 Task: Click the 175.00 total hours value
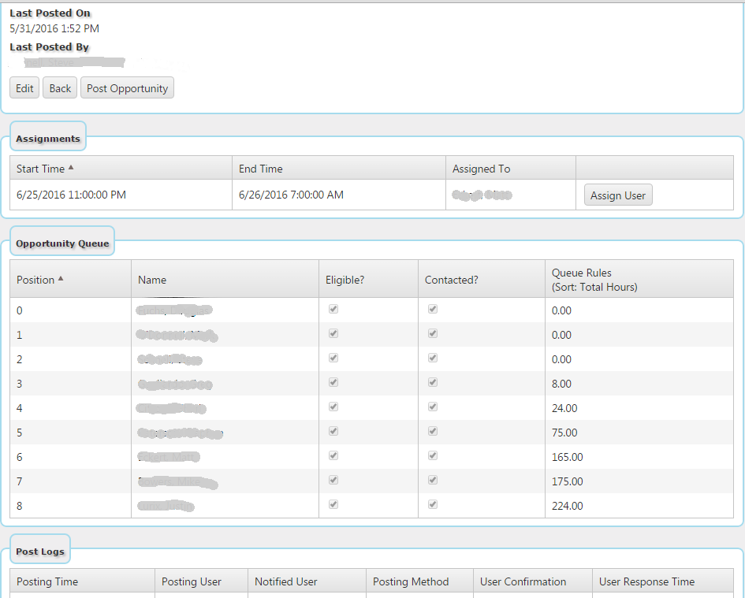click(568, 481)
